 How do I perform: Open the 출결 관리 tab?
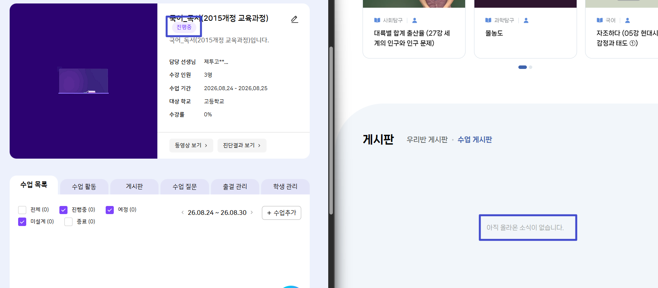tap(235, 187)
